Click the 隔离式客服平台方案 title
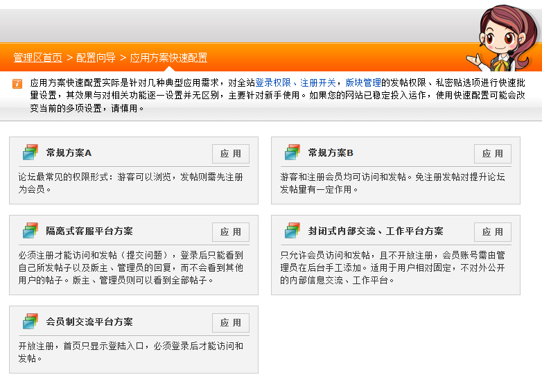Screen dimensions: 542x377 89,231
